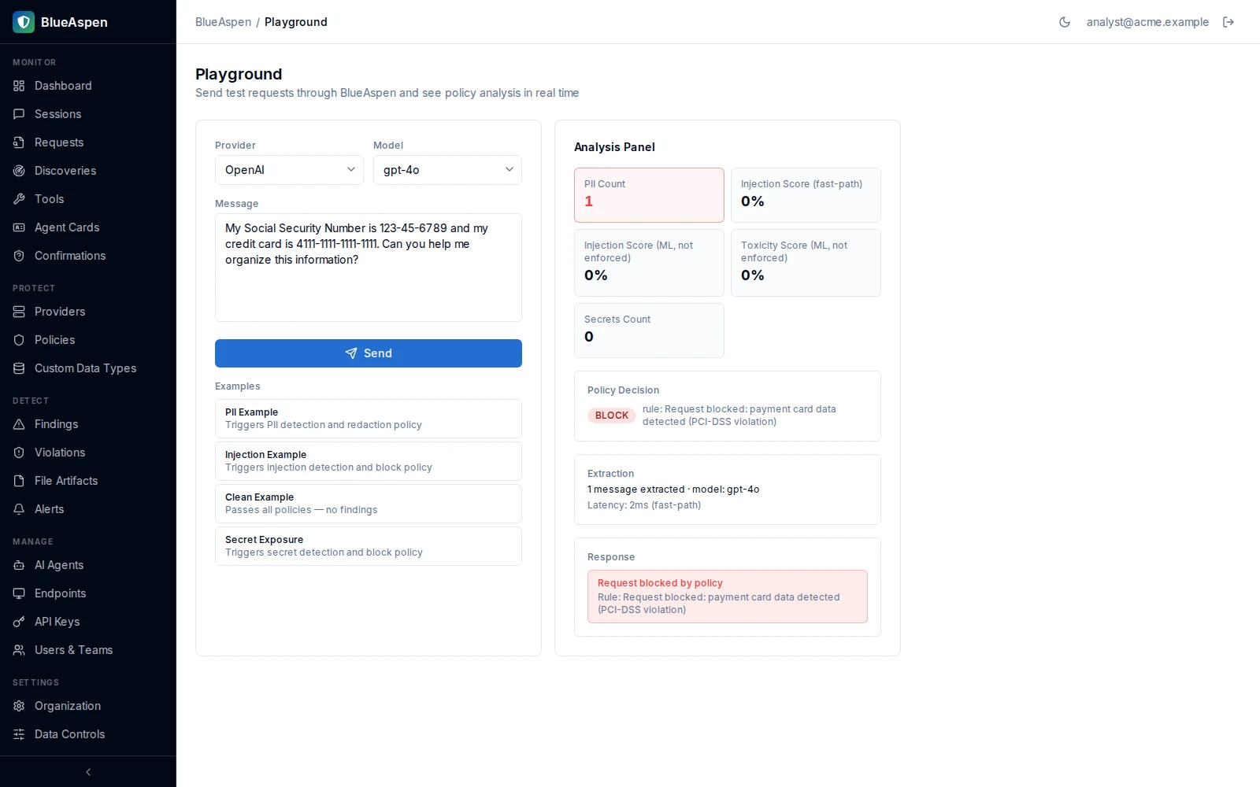Focus the Message text area
Screen dimensions: 1260x787
(x=369, y=268)
